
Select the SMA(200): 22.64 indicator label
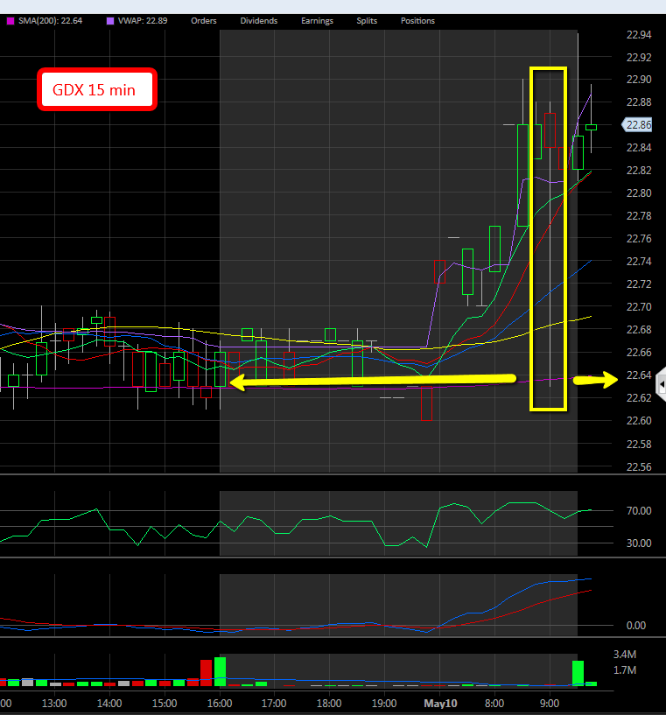(44, 21)
